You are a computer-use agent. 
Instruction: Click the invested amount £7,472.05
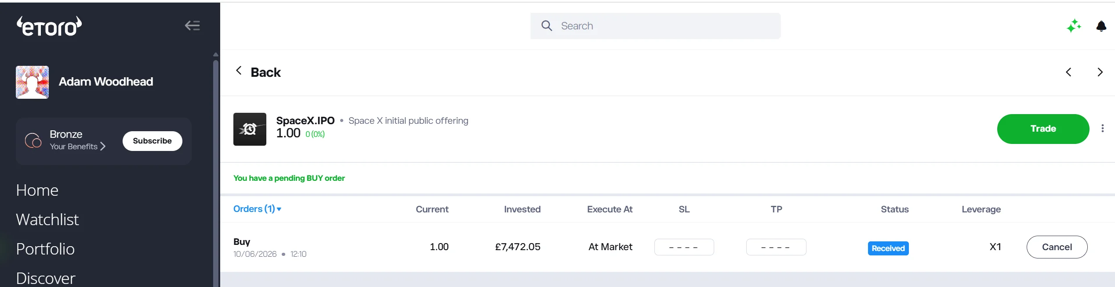click(518, 247)
